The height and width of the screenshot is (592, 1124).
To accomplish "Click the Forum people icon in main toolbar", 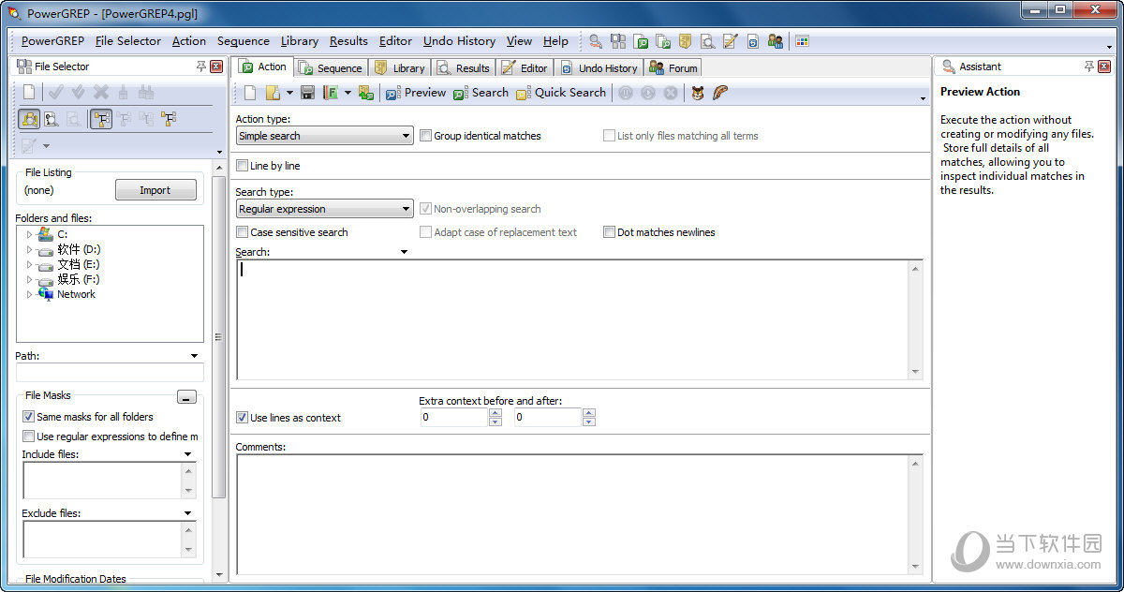I will (x=776, y=41).
